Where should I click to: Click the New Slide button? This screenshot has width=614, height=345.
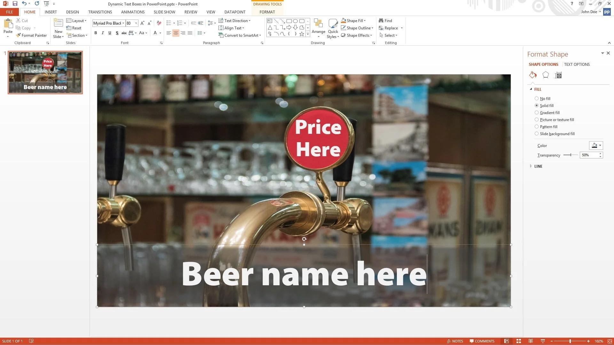coord(58,28)
